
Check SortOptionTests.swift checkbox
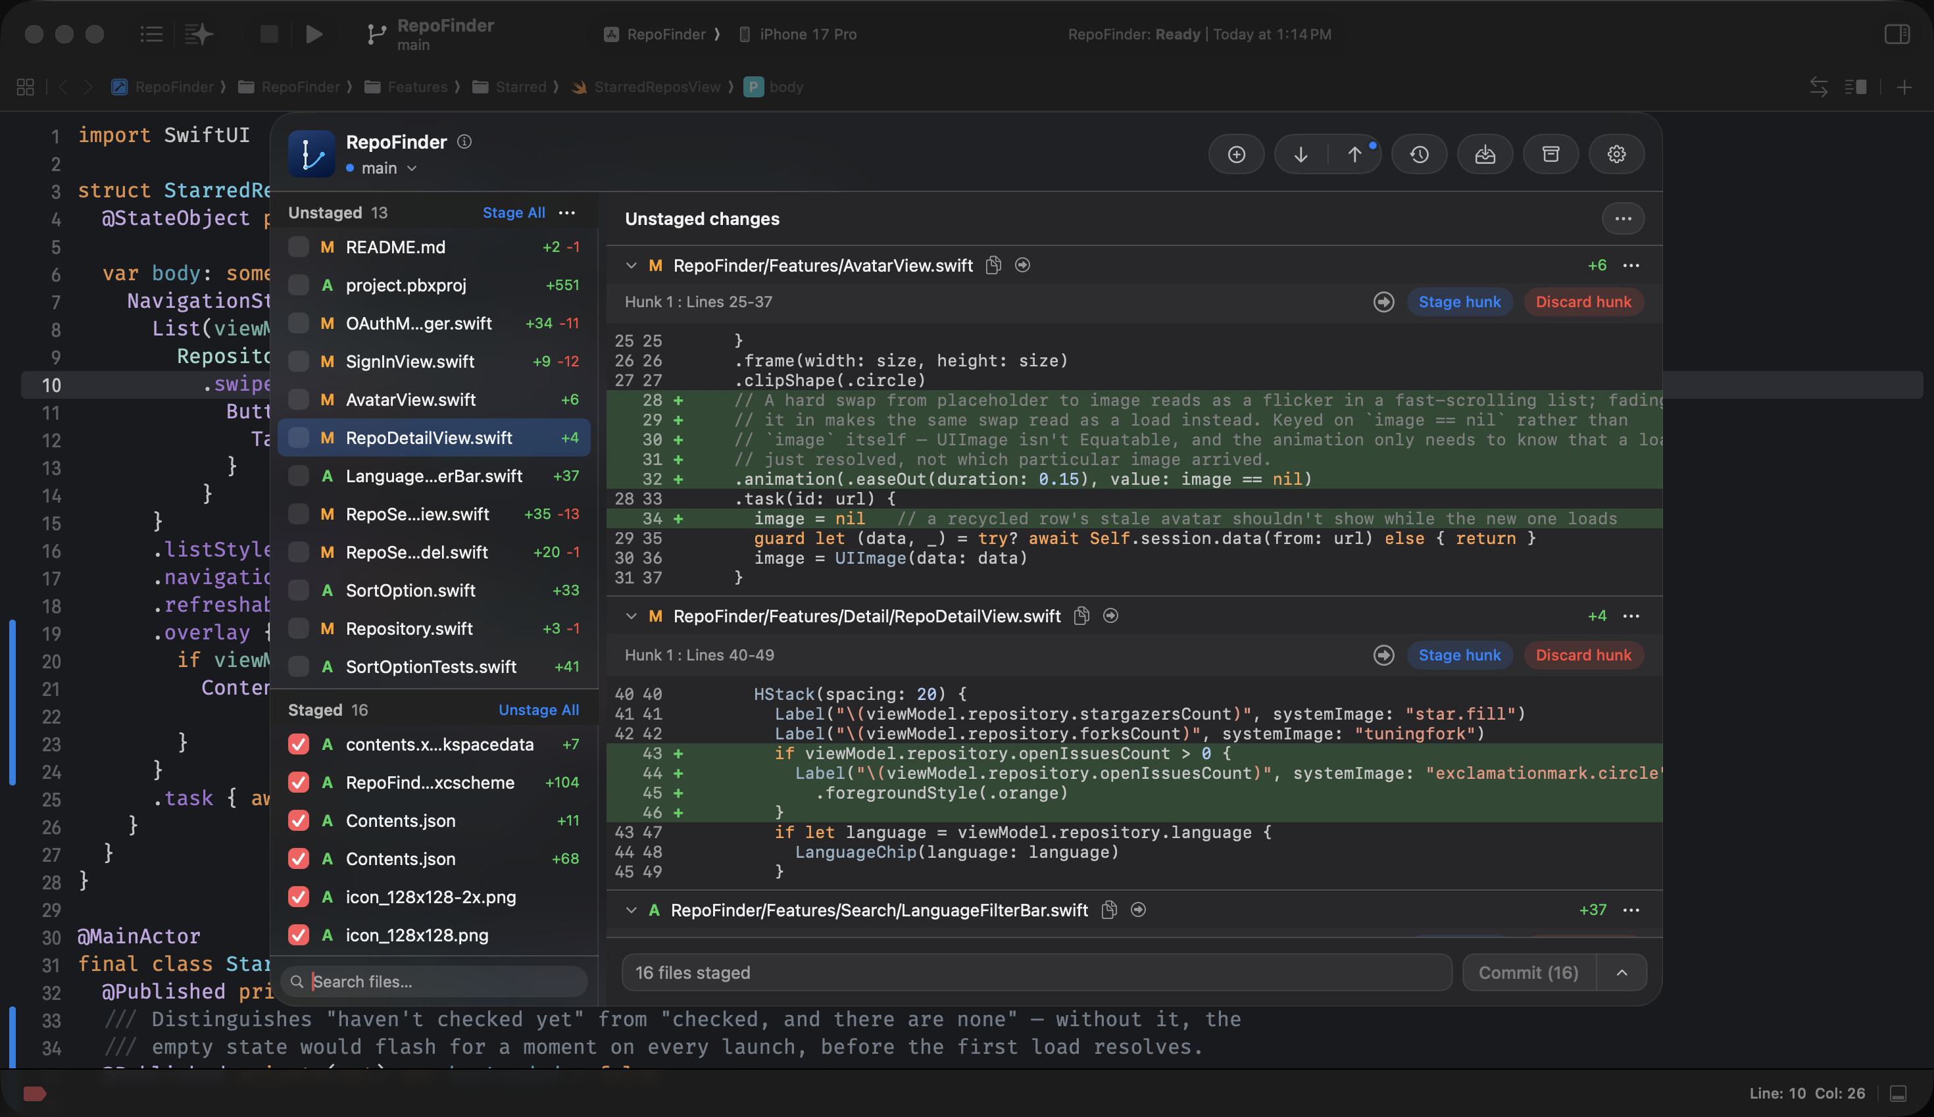pos(299,666)
